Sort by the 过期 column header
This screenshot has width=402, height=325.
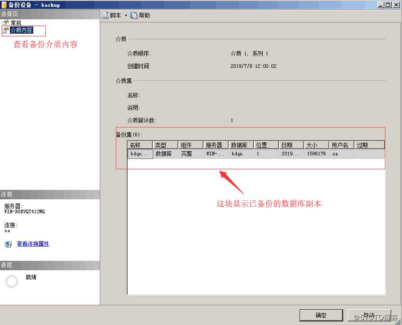[x=369, y=145]
